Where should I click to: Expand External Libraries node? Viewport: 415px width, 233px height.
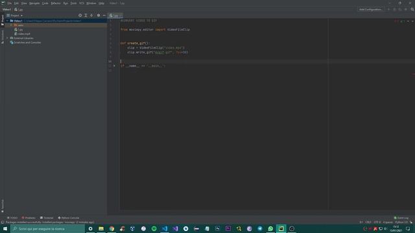(x=8, y=38)
